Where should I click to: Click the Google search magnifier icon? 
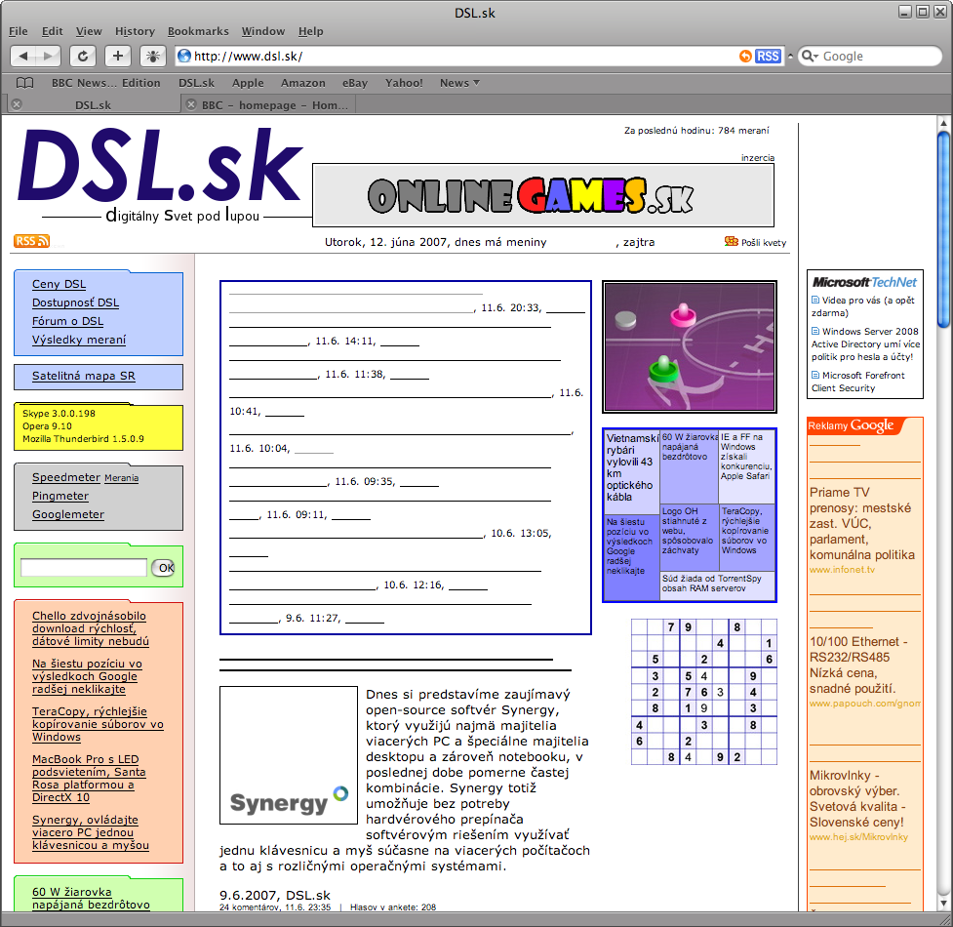(810, 57)
